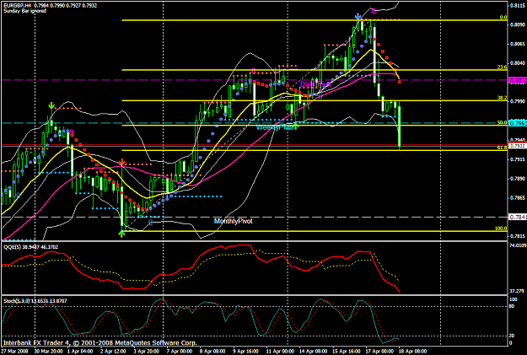Click the orange down arrow near 2 Apr 12:00
Screen dimensions: 527x355
coord(122,163)
